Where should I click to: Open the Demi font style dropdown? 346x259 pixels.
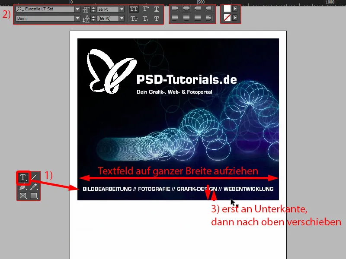pyautogui.click(x=77, y=19)
